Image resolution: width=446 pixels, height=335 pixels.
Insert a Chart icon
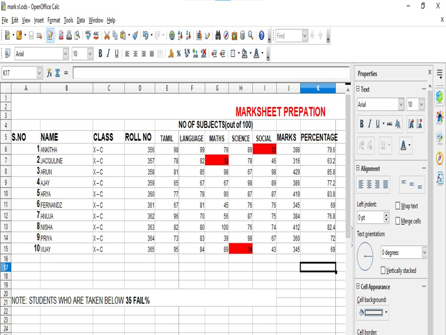pyautogui.click(x=199, y=36)
